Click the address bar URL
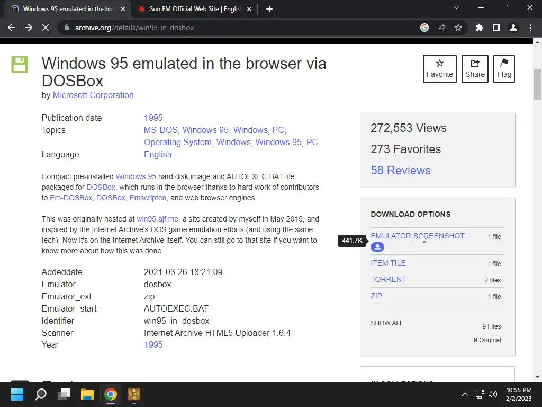Screen dimensions: 542x407 (134, 28)
